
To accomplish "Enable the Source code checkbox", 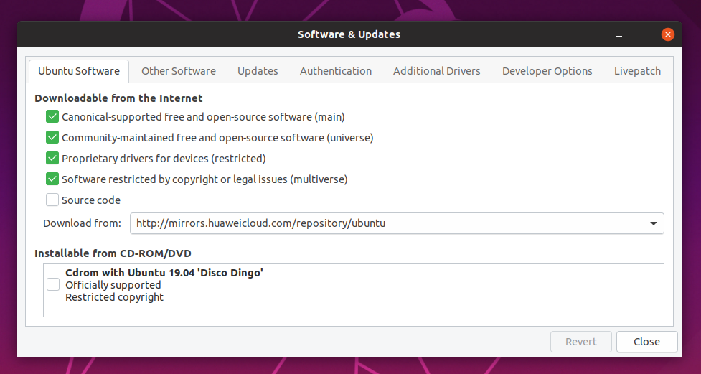I will [52, 200].
